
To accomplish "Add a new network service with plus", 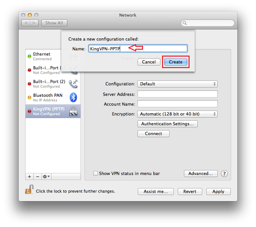I will point(29,177).
